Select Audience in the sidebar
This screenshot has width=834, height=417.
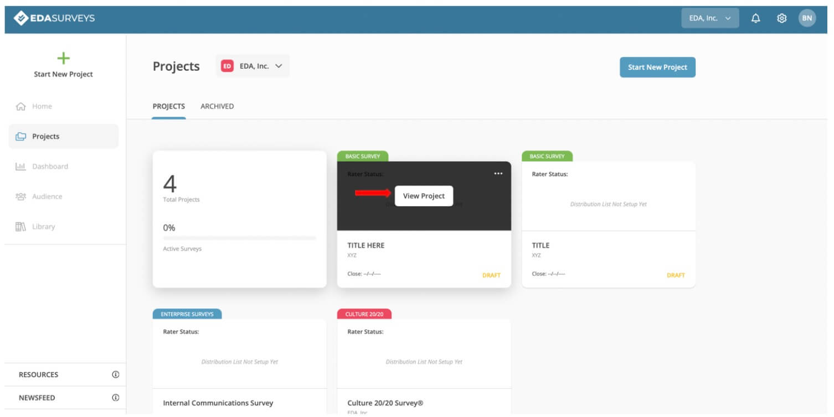click(x=64, y=196)
